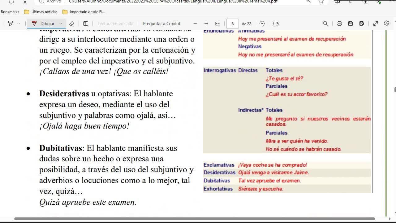Rotate the PDF page
396x223 pixels.
(x=262, y=24)
